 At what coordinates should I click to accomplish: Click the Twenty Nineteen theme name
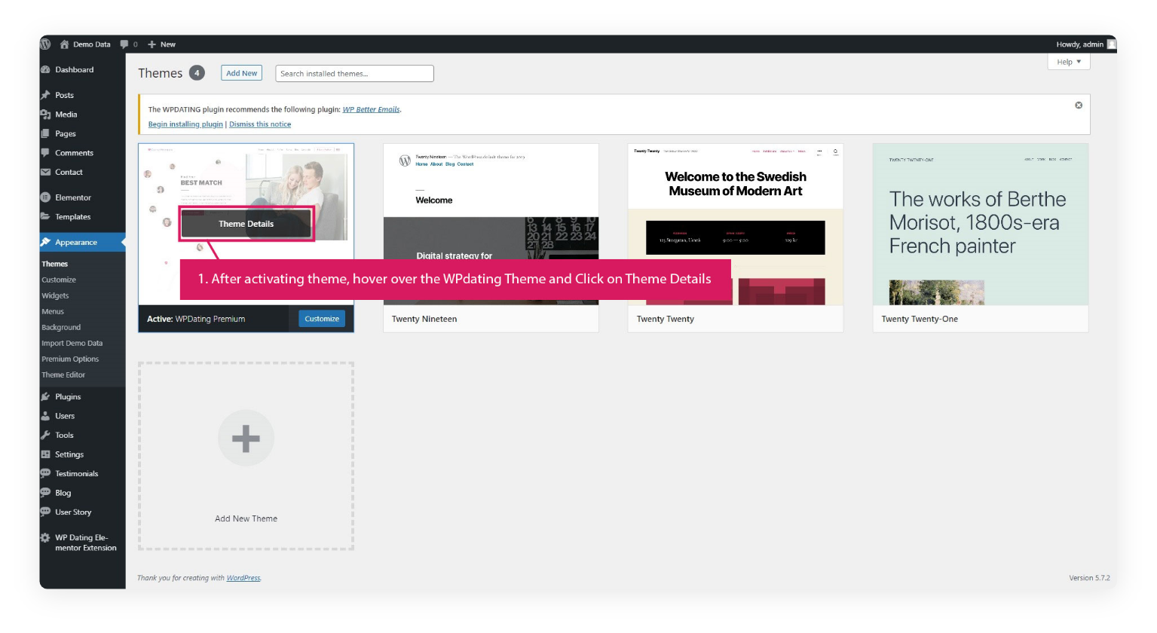pos(424,319)
